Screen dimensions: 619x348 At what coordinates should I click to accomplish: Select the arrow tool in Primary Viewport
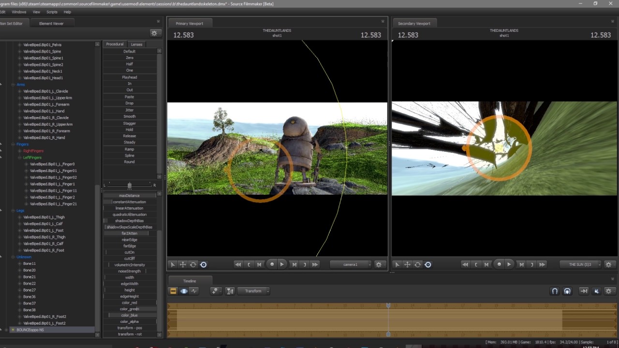point(173,264)
